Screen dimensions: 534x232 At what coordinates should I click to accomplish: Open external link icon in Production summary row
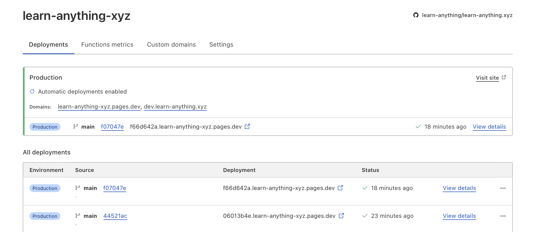(x=247, y=126)
